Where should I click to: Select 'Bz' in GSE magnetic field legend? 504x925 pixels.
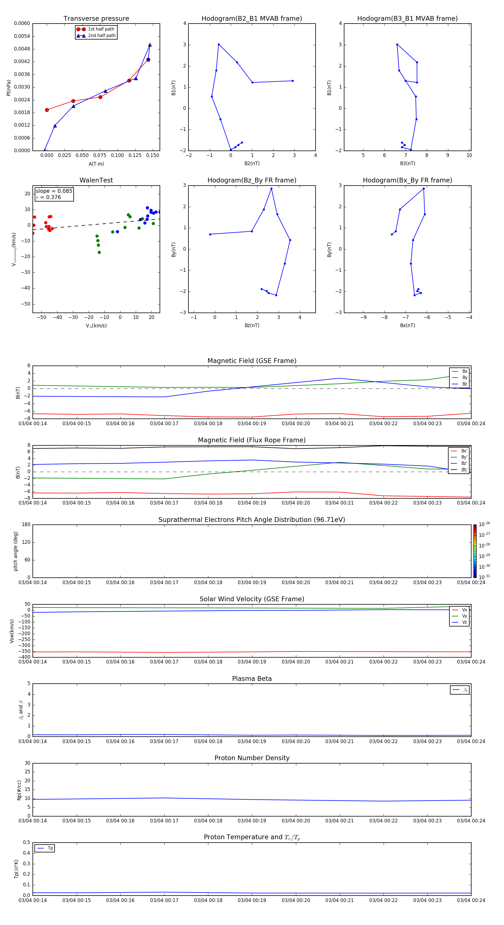point(459,384)
